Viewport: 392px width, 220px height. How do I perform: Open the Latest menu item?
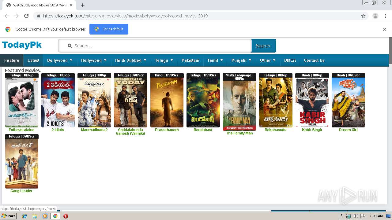[x=33, y=60]
